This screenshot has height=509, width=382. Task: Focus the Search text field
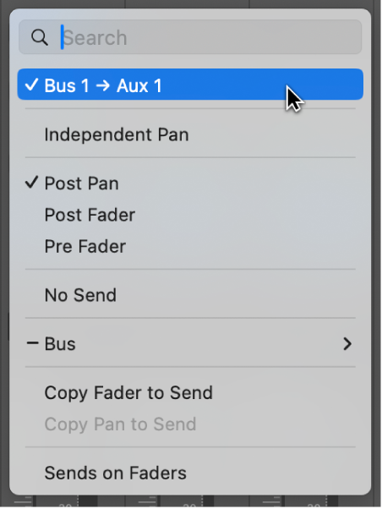pos(190,37)
